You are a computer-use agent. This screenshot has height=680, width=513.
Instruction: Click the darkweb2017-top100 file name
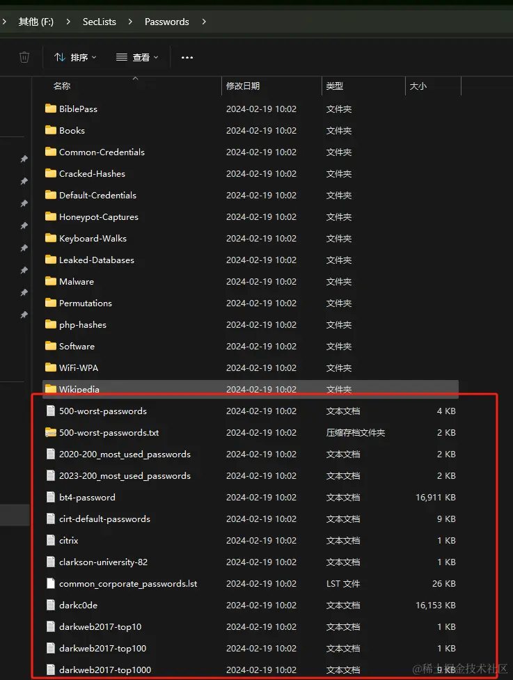[x=103, y=649]
